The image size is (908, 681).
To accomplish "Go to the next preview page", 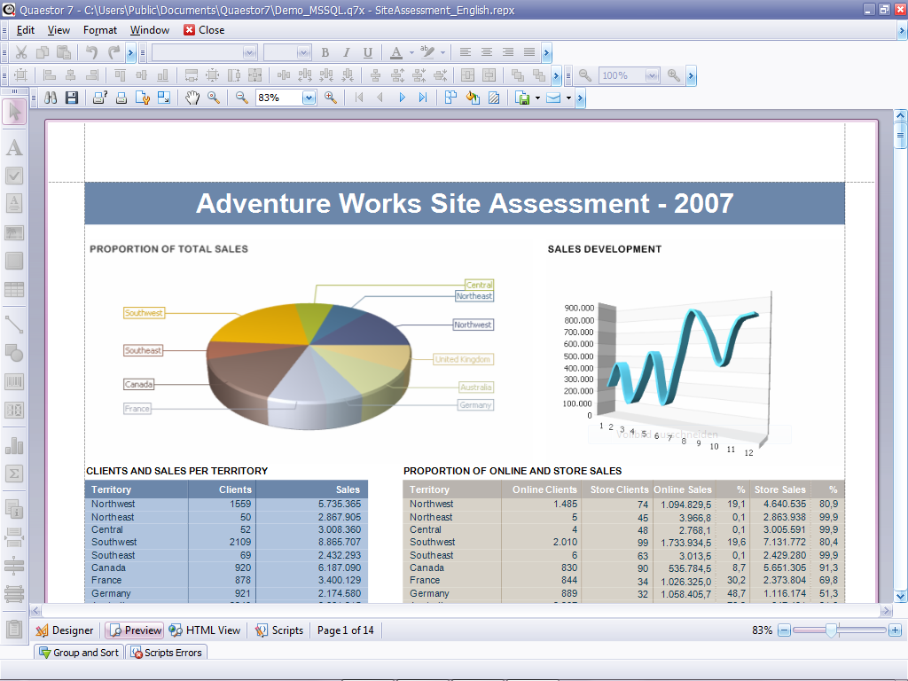I will click(402, 98).
